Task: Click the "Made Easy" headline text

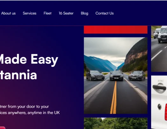Action: click(x=29, y=60)
